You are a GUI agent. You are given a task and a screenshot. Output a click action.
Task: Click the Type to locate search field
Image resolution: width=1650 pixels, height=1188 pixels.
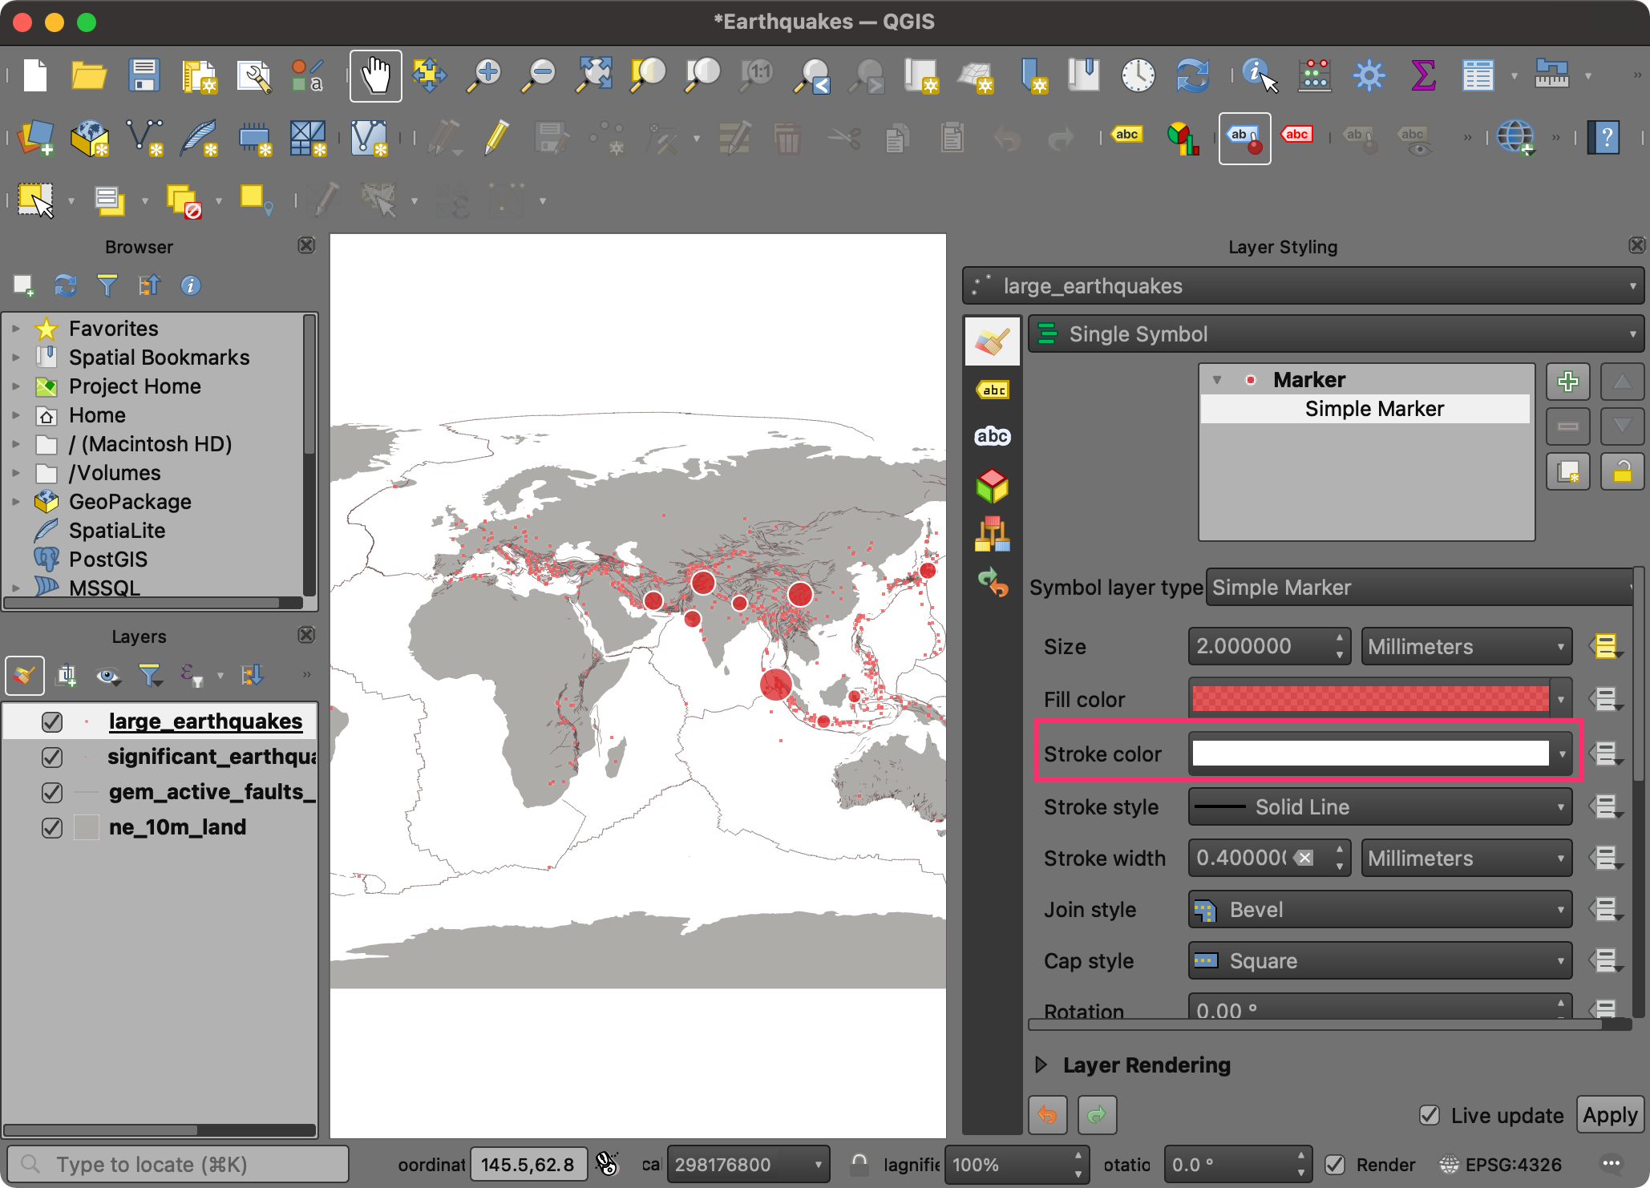pyautogui.click(x=177, y=1164)
